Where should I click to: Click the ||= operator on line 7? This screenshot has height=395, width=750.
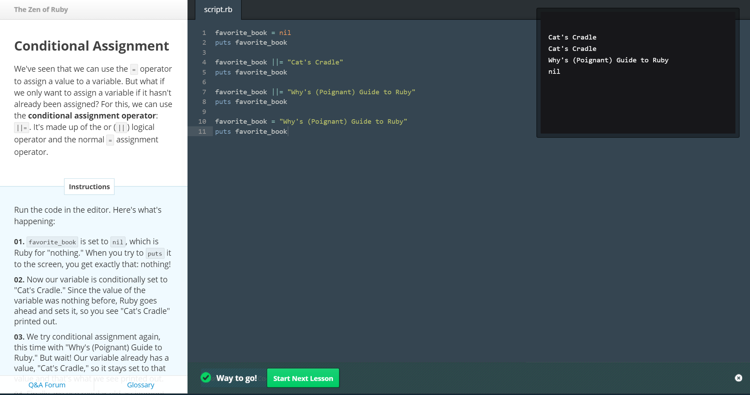[277, 92]
